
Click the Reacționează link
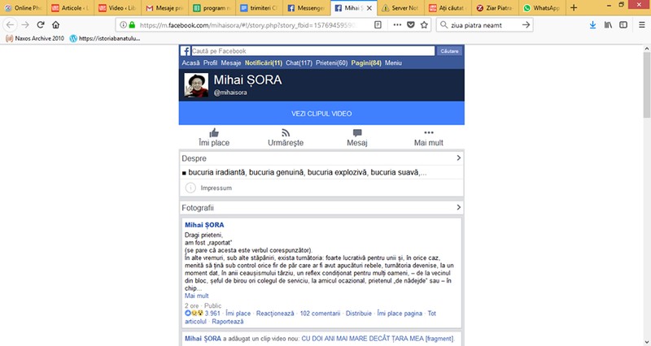click(x=275, y=314)
